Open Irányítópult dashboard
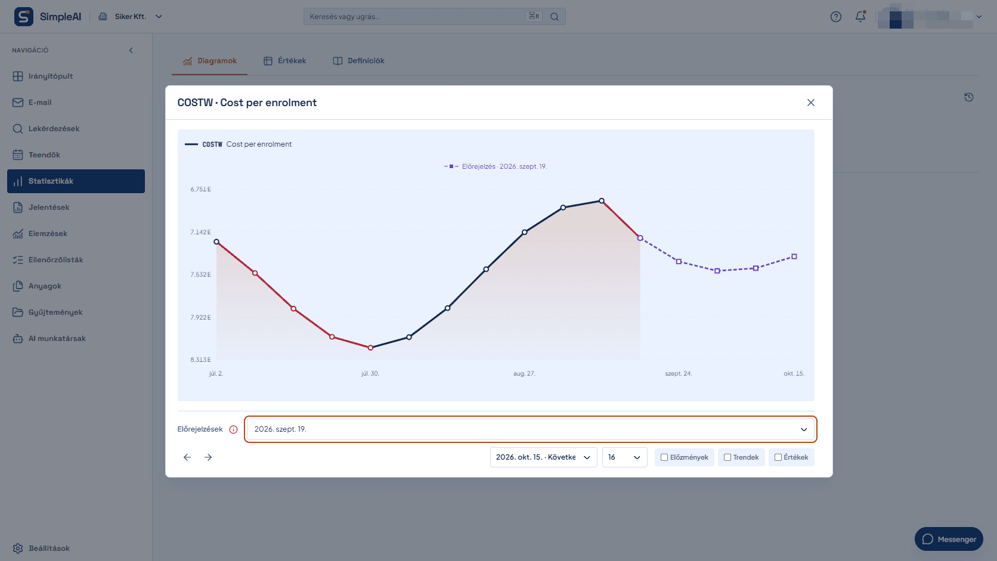 (x=76, y=76)
